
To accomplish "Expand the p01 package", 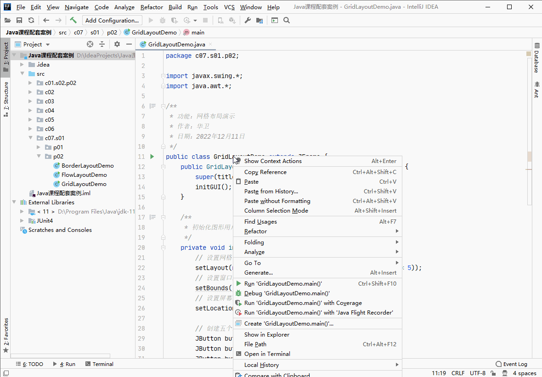I will point(39,147).
